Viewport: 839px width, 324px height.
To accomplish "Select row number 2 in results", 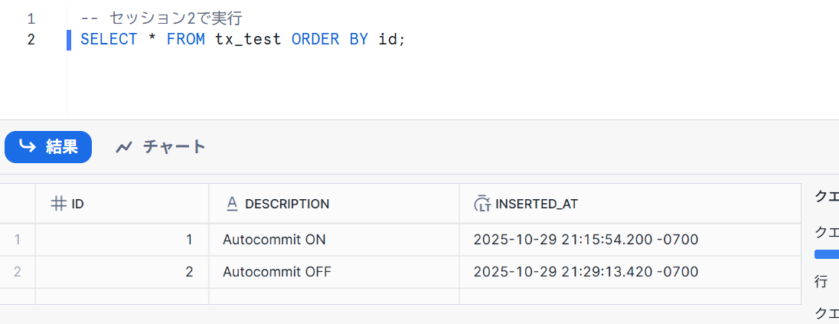I will pos(17,272).
